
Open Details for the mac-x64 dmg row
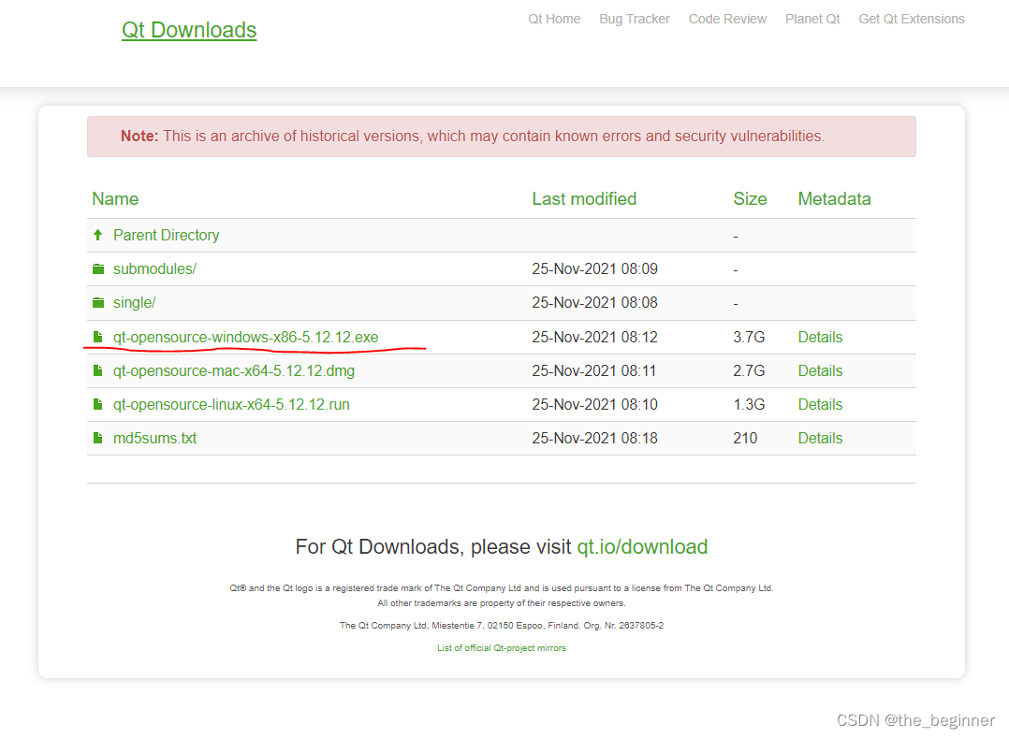coord(820,371)
